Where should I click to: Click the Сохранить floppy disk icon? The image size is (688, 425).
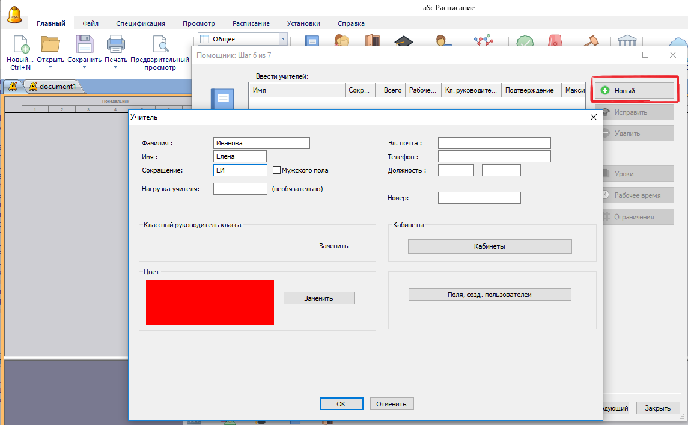(84, 46)
